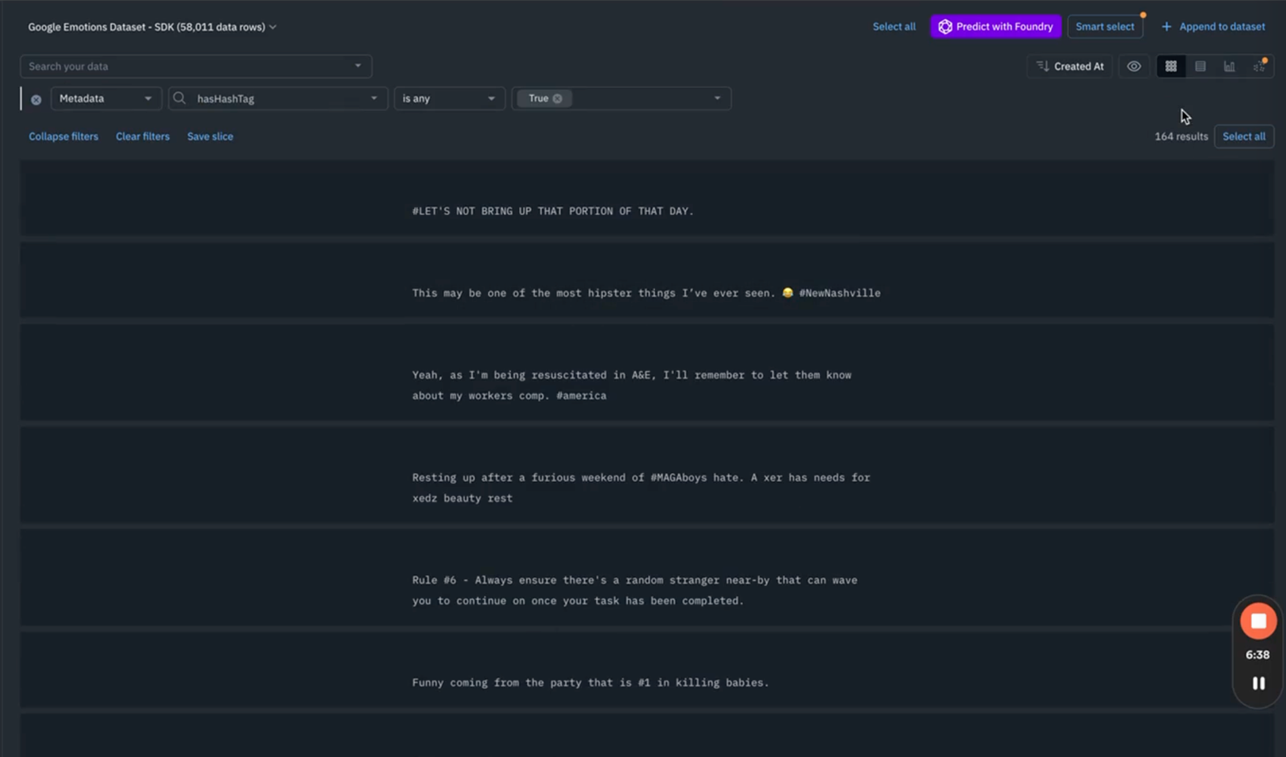Open Smart select
Viewport: 1286px width, 757px height.
(x=1105, y=26)
